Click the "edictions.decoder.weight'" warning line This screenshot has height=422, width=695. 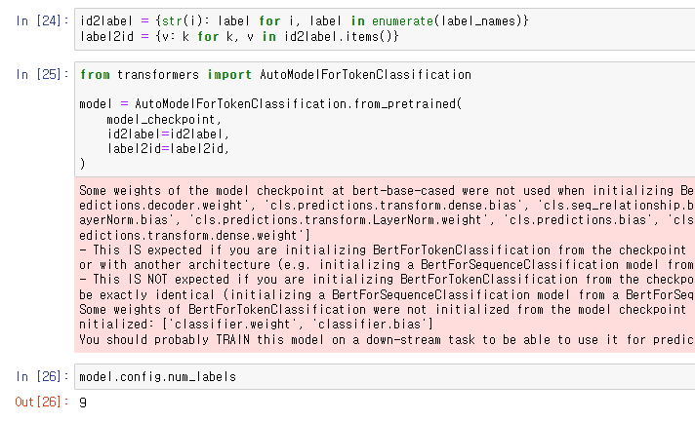coord(387,206)
